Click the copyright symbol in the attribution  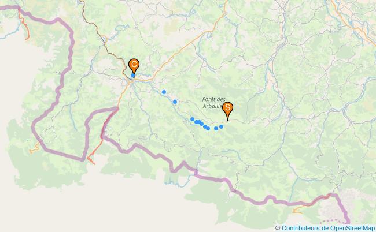coord(278,228)
